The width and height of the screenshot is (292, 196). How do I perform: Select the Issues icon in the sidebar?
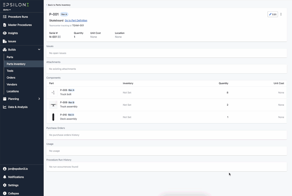5,41
